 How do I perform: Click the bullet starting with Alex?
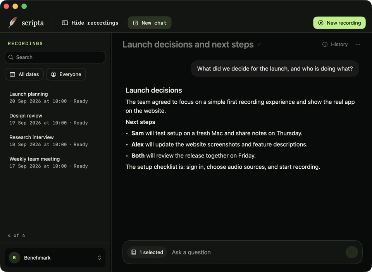tap(219, 144)
